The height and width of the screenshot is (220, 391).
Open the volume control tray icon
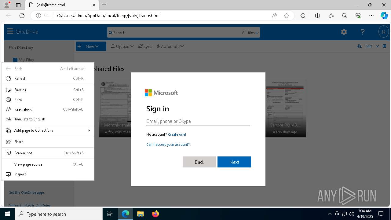352,214
